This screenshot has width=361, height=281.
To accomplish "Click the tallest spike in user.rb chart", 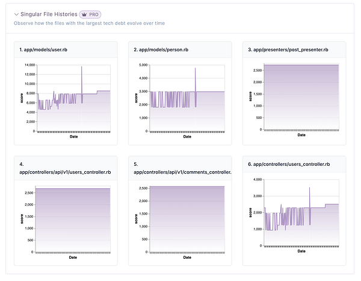I will [82, 68].
